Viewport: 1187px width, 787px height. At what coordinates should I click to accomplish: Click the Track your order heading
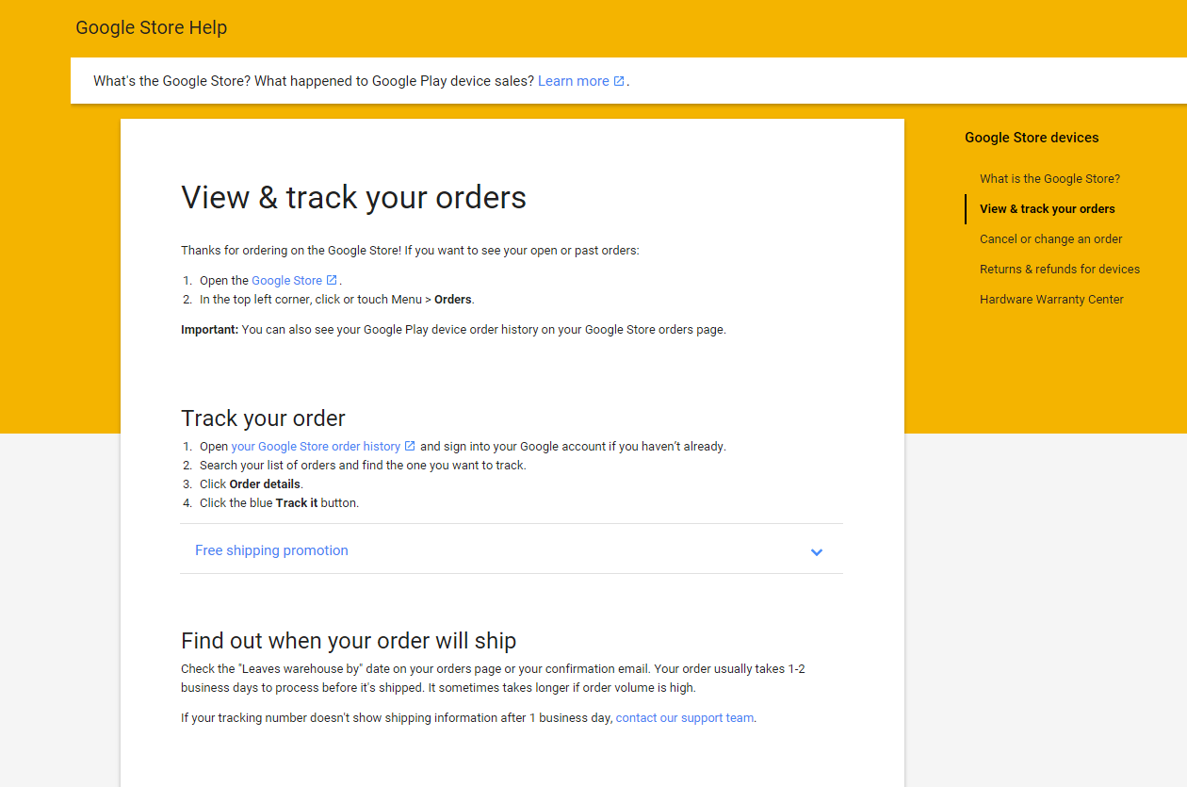[263, 418]
